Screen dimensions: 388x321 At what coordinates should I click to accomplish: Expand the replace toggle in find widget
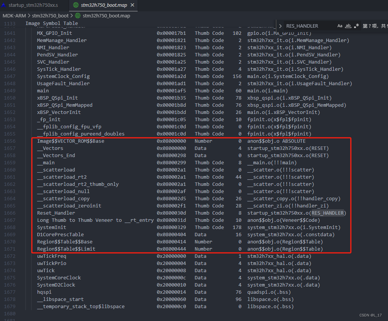280,26
